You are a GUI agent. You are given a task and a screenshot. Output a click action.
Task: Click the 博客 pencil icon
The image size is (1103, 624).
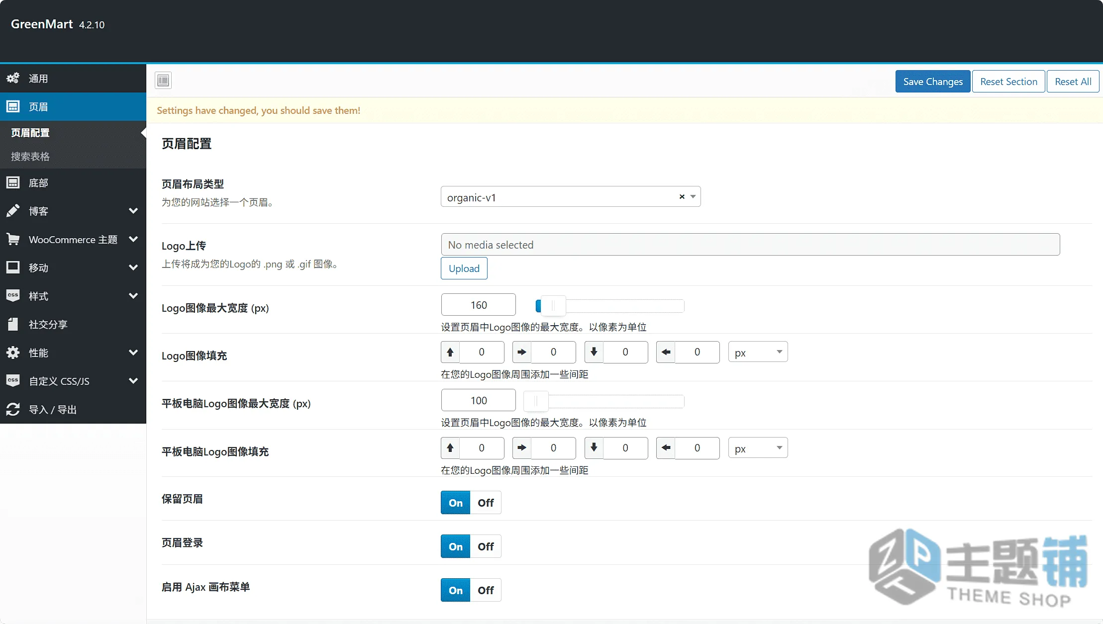click(13, 211)
